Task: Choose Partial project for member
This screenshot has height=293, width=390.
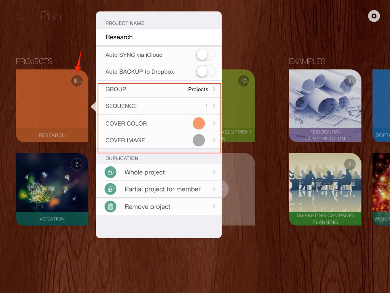Action: tap(162, 189)
